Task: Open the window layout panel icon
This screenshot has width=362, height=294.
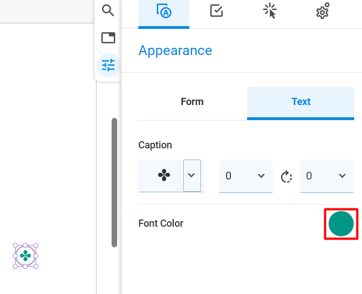Action: (108, 38)
